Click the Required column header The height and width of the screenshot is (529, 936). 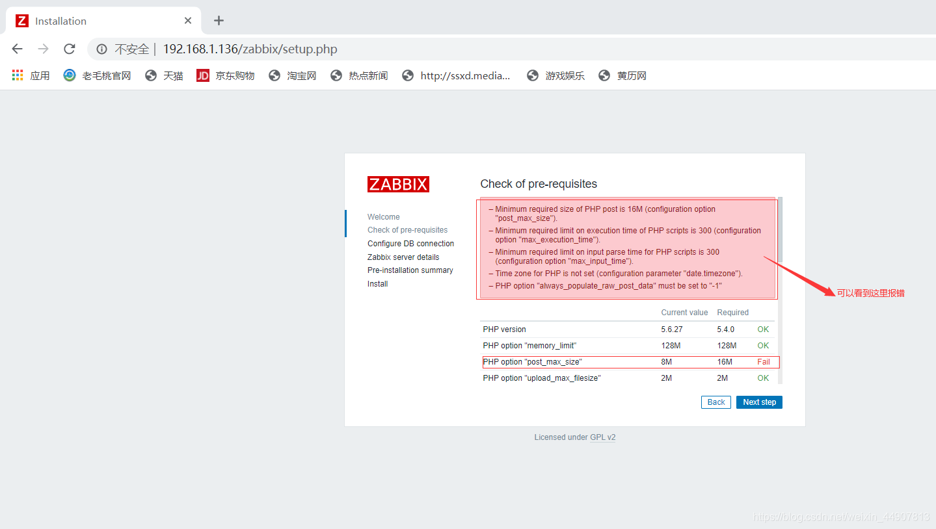pos(733,313)
